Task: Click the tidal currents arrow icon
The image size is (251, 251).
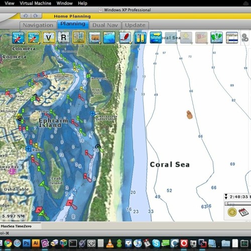Action: (x=156, y=38)
